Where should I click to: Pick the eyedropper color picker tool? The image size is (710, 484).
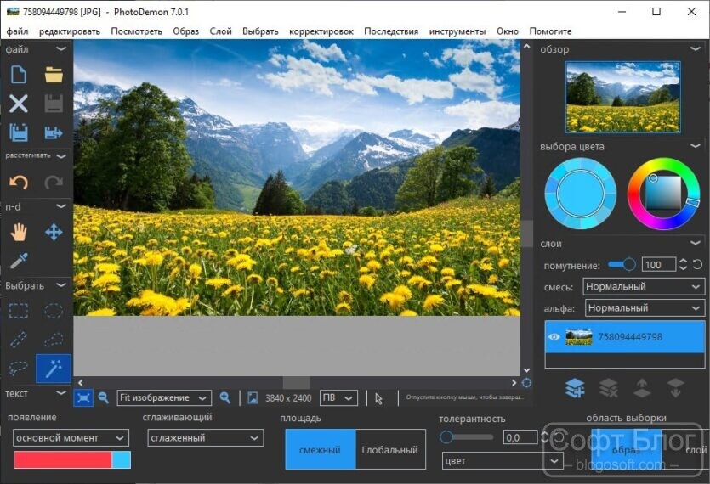tap(19, 261)
